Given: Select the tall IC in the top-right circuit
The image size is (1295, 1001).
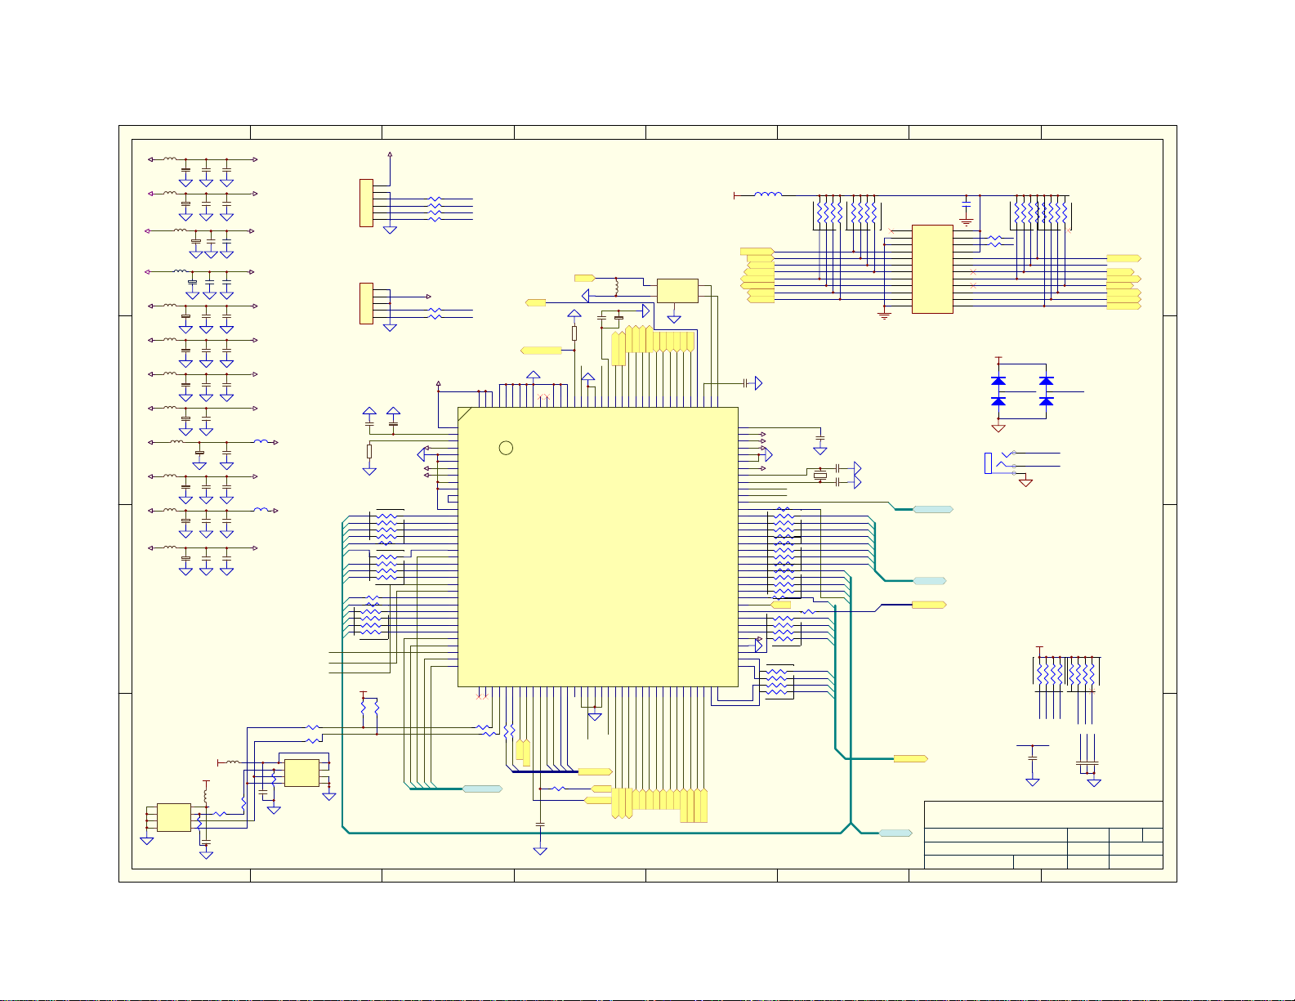Looking at the screenshot, I should point(932,269).
